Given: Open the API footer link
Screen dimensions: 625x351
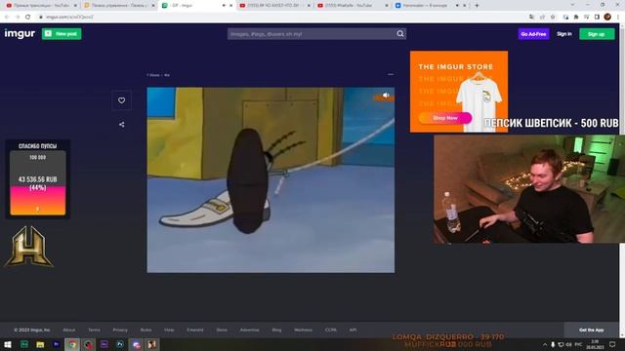Looking at the screenshot, I should [353, 330].
